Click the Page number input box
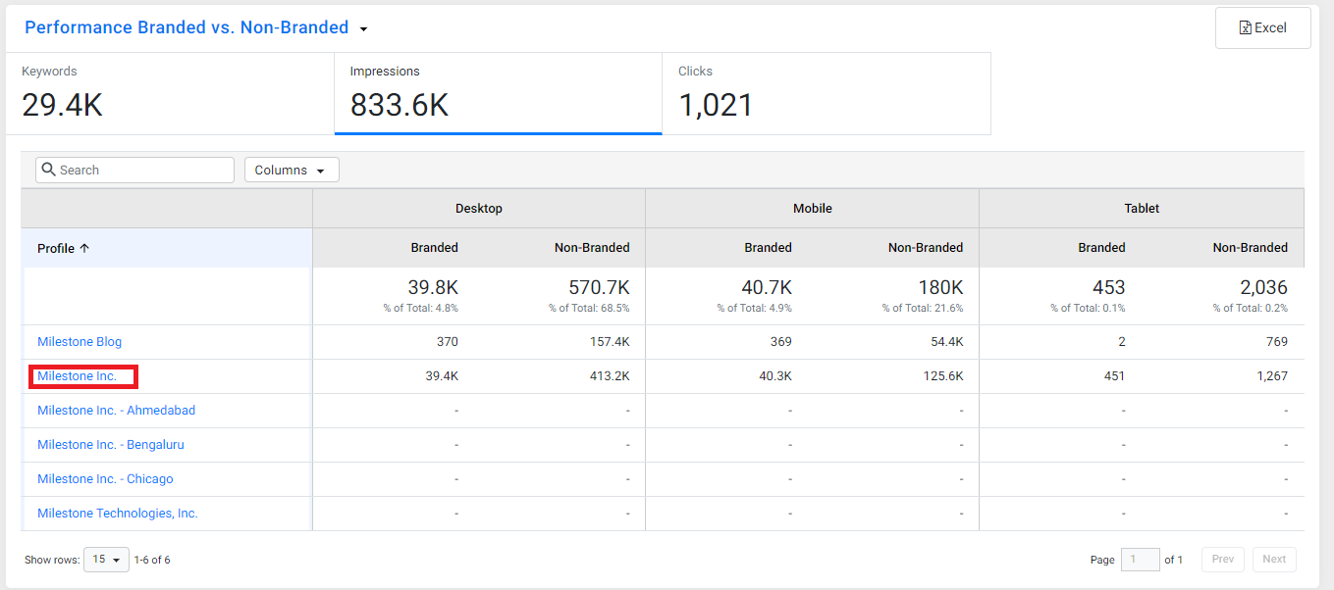The width and height of the screenshot is (1334, 590). coord(1140,560)
